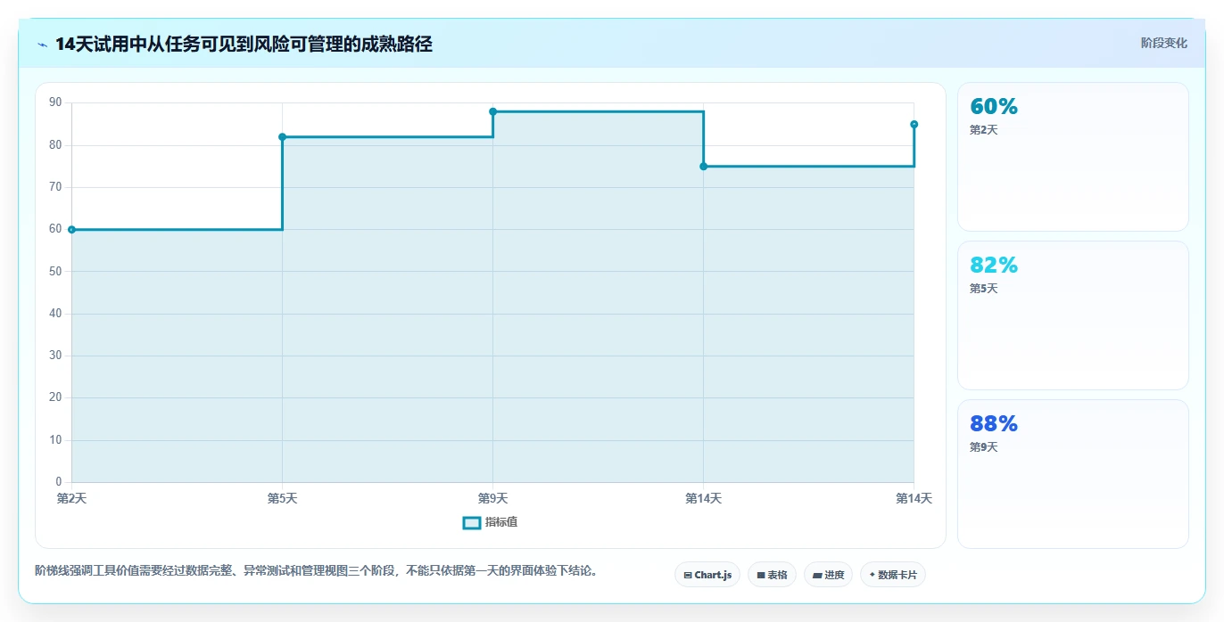Click the final data point at value 85
The height and width of the screenshot is (622, 1224).
pyautogui.click(x=914, y=124)
